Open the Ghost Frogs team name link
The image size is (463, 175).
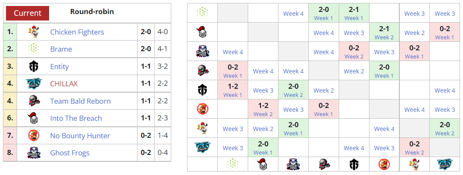70,153
